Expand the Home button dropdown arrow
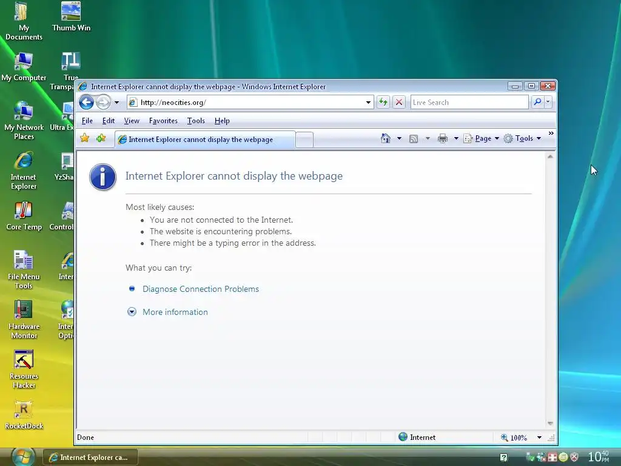621x466 pixels. tap(399, 138)
